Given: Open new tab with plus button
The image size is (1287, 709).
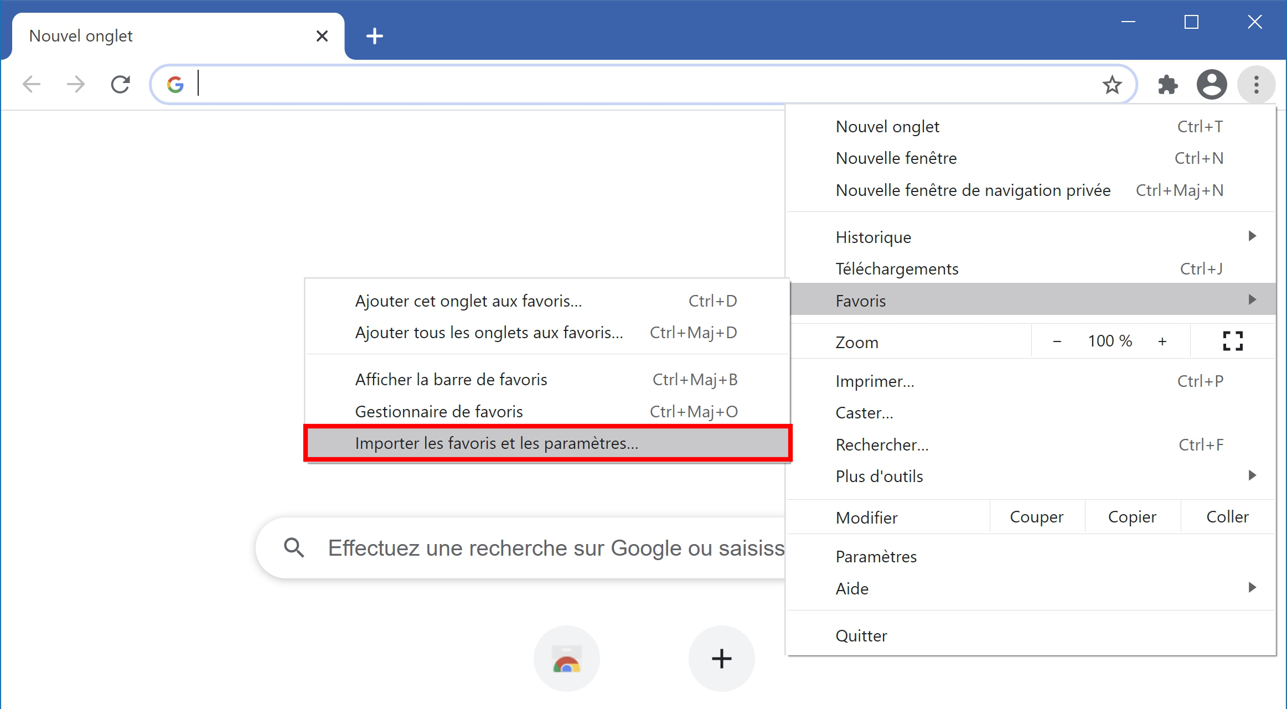Looking at the screenshot, I should pyautogui.click(x=375, y=36).
